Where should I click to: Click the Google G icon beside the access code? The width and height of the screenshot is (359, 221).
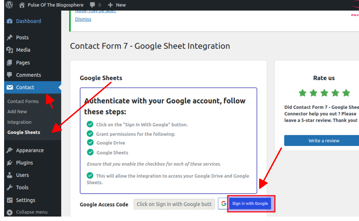point(223,203)
